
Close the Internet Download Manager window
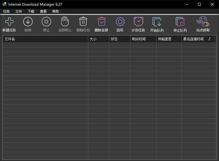[212, 4]
